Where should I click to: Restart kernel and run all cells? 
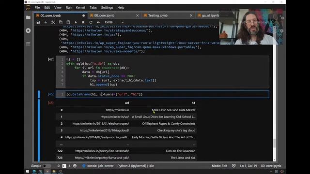[x=98, y=22]
